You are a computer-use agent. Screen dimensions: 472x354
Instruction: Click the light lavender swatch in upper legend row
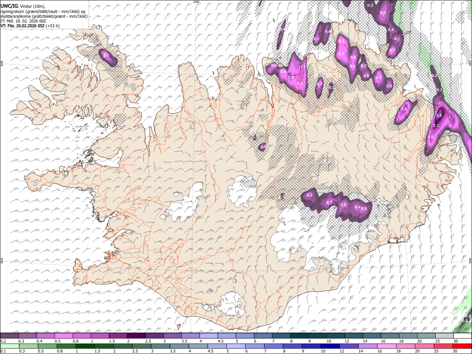point(209,336)
